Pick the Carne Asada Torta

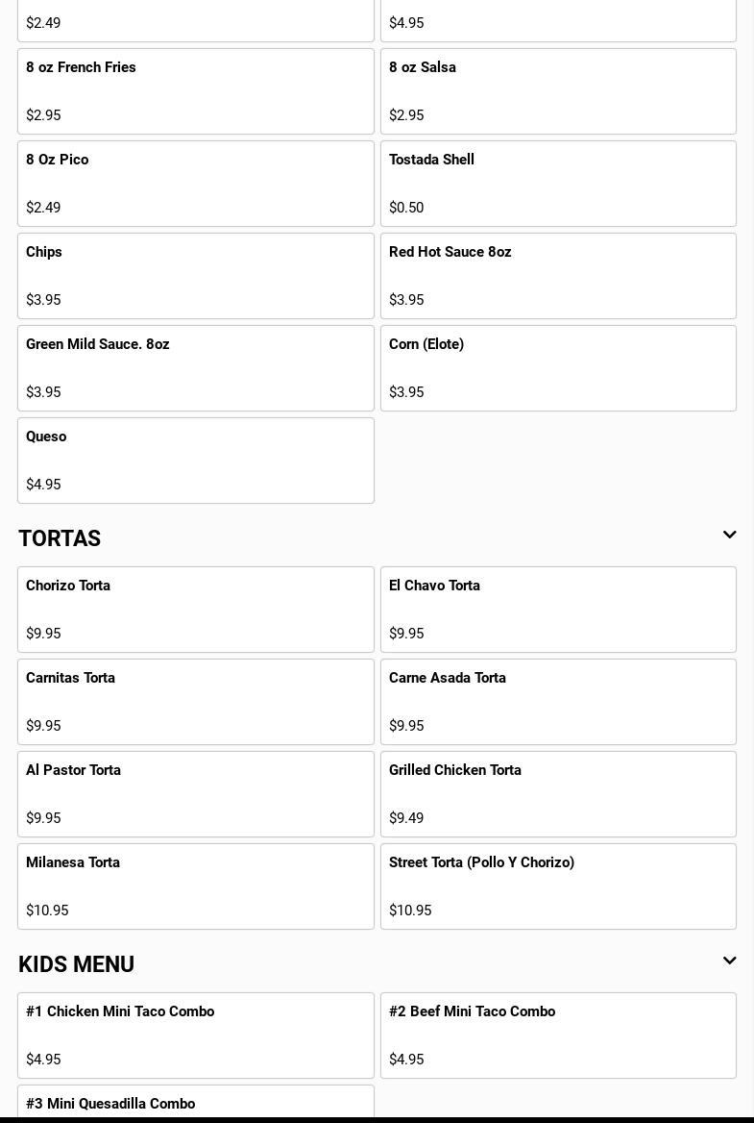[558, 702]
